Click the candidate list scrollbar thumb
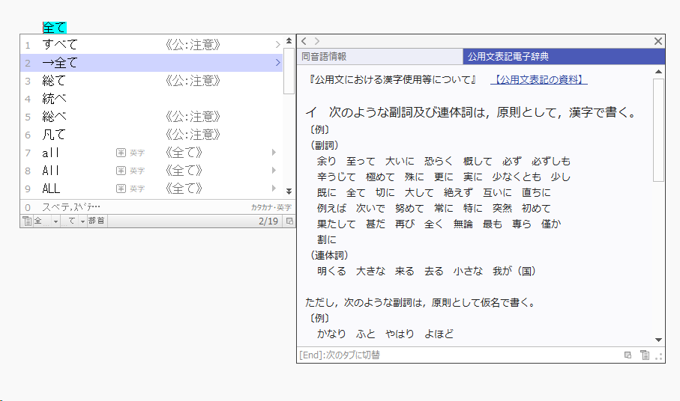680x401 pixels. click(289, 70)
